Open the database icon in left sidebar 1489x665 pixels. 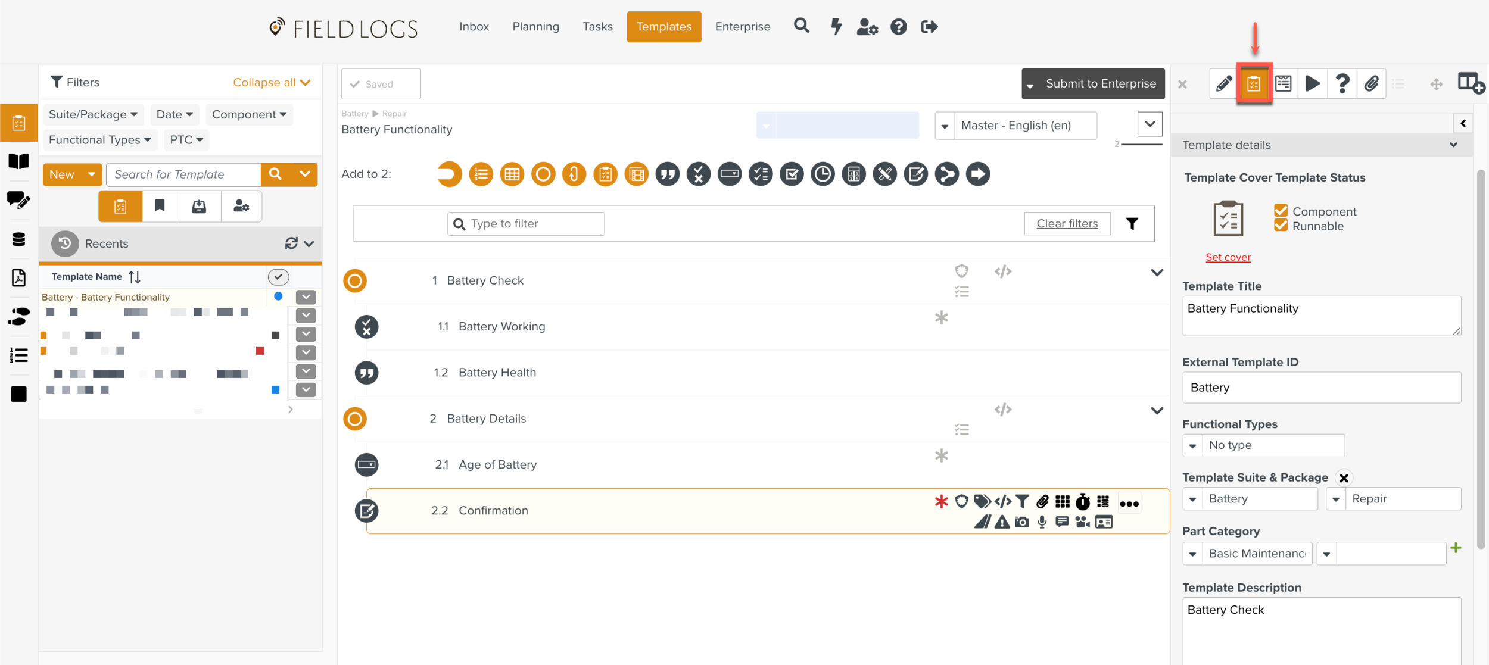pos(18,239)
